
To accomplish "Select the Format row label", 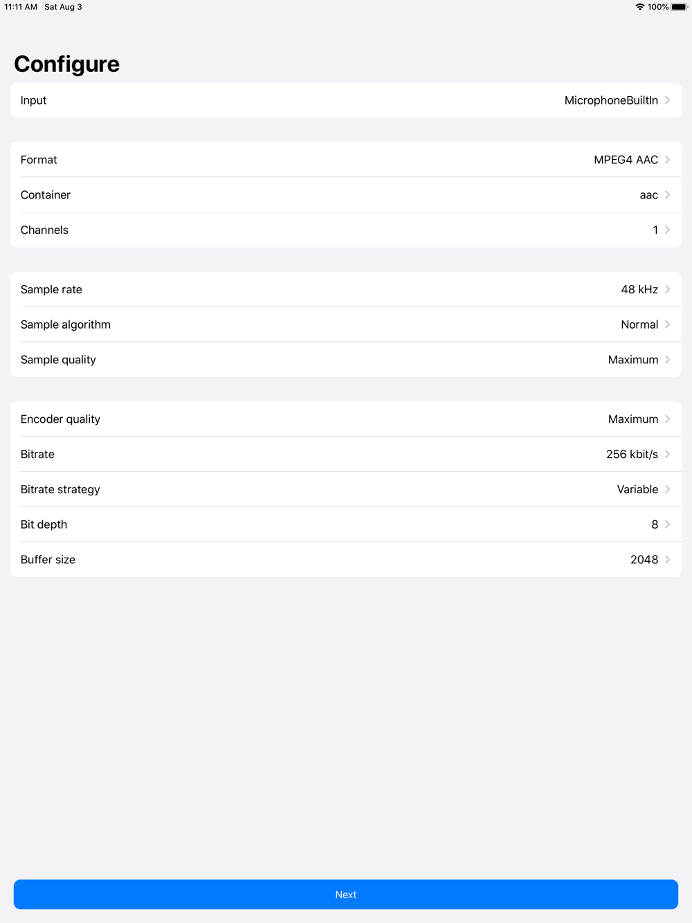I will pyautogui.click(x=39, y=160).
